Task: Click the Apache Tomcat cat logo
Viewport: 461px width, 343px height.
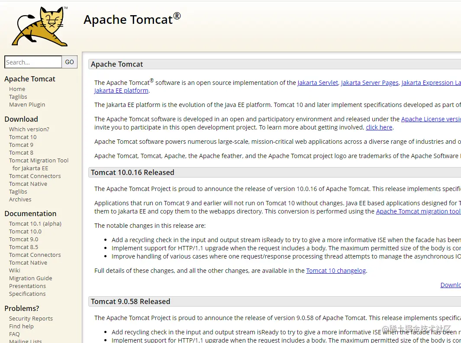Action: coord(40,26)
